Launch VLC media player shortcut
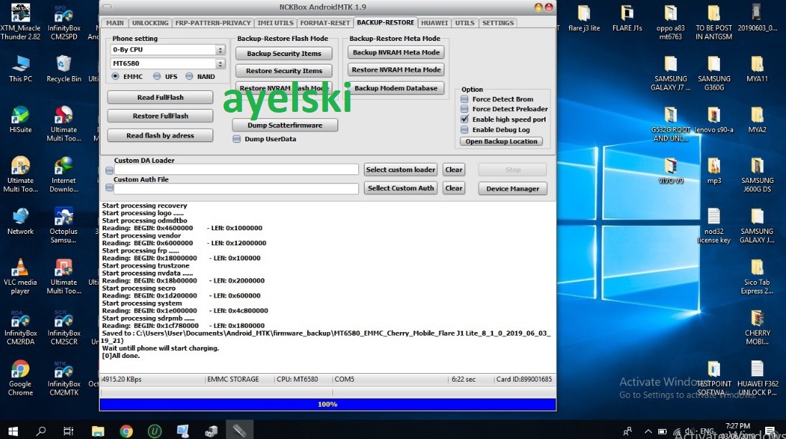 point(20,277)
